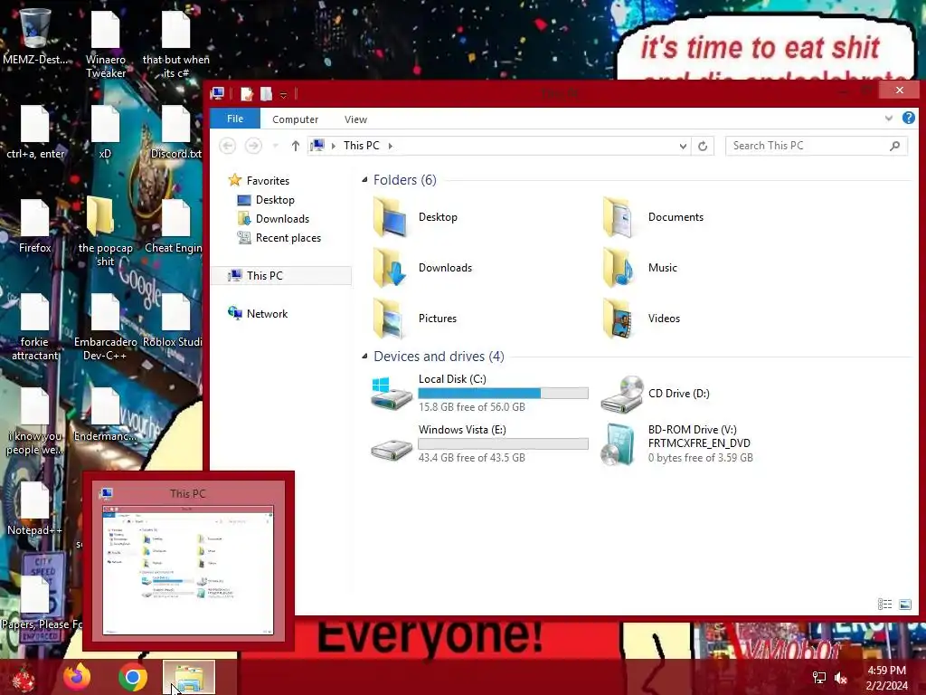
Task: Switch to details view in Explorer
Action: pyautogui.click(x=884, y=604)
